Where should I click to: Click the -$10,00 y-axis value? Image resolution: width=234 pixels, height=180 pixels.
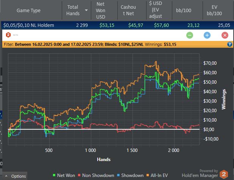click(x=211, y=139)
